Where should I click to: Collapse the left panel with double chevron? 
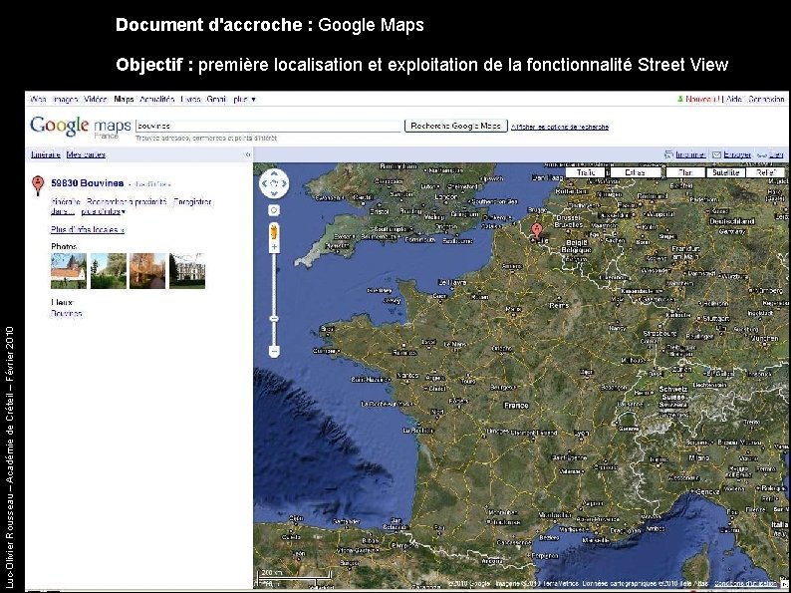click(248, 154)
